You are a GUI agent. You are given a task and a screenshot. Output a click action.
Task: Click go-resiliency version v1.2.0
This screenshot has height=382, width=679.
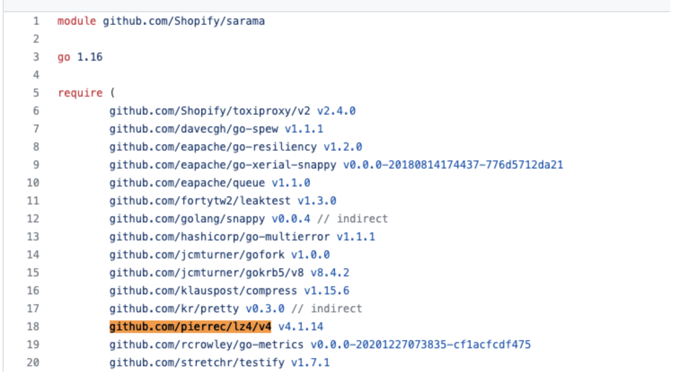343,147
